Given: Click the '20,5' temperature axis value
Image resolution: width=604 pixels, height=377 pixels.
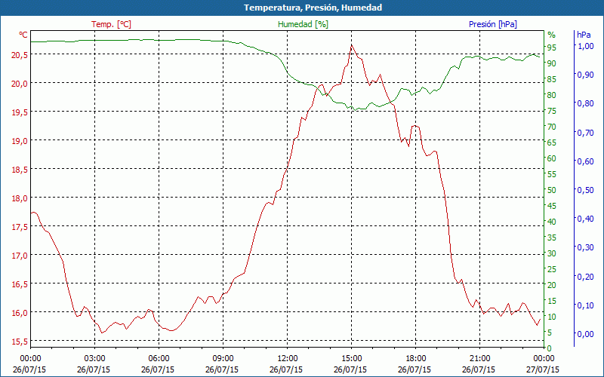Looking at the screenshot, I should [x=20, y=54].
